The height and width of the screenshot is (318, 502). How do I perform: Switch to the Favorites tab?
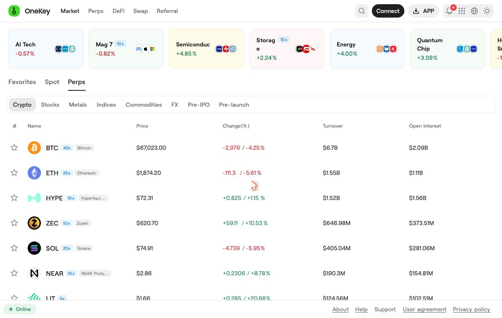point(22,82)
